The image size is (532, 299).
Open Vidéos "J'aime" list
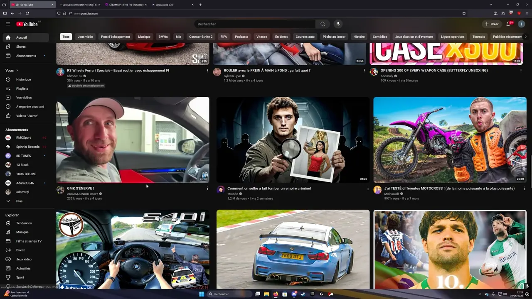[x=25, y=116]
